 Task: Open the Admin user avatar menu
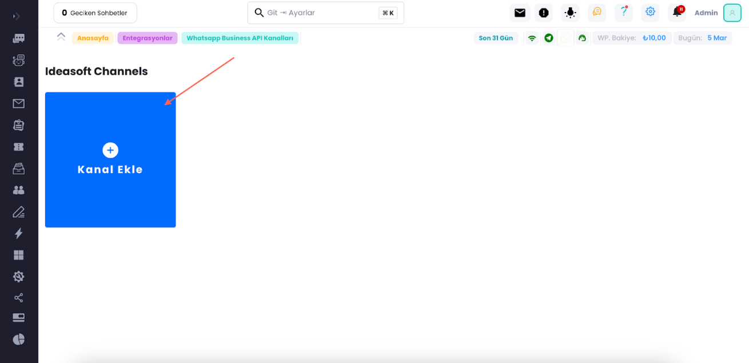pyautogui.click(x=732, y=13)
